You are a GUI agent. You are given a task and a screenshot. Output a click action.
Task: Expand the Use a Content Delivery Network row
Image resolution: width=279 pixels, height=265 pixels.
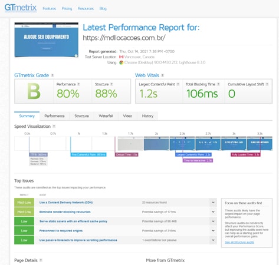[x=213, y=203]
